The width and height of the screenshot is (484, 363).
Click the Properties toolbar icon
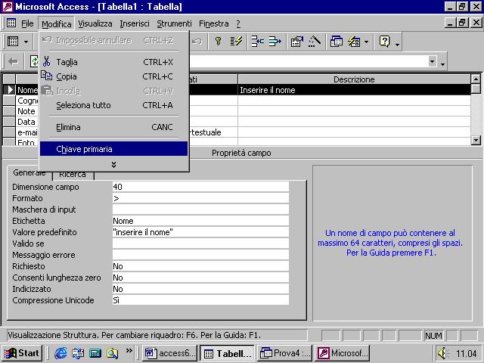click(297, 42)
